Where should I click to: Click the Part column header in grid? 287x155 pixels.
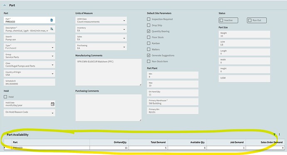51,142
